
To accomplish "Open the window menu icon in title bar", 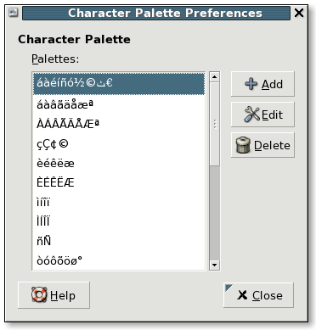I will tap(14, 13).
